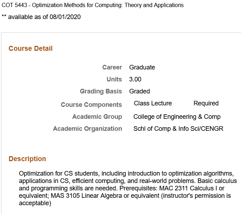Select College of Engineering & Comp value
Viewport: 241px width, 214px height.
tap(177, 117)
